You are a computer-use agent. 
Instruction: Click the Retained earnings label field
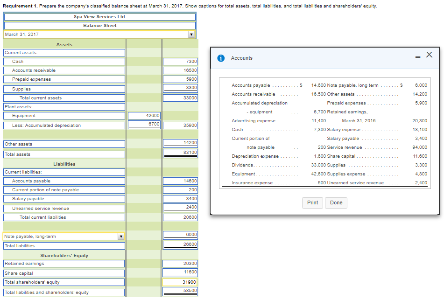tap(64, 264)
